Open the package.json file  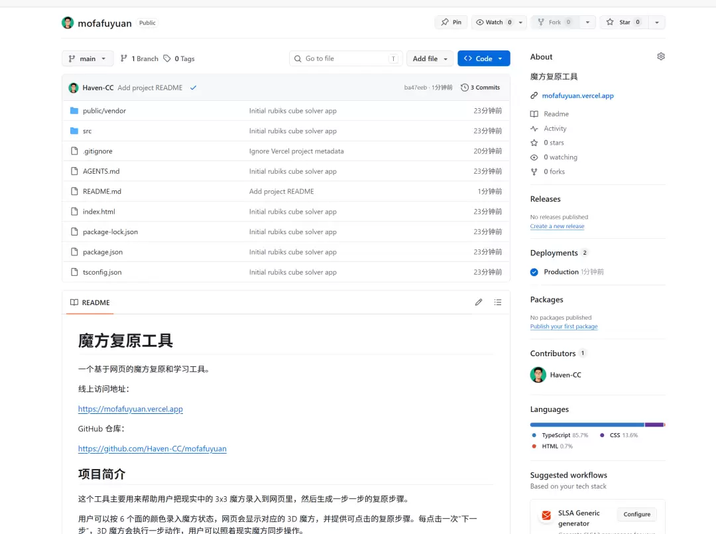[103, 251]
